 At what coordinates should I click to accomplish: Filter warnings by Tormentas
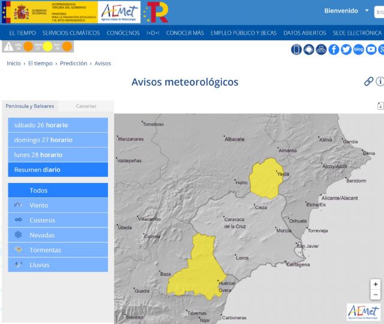coord(58,250)
